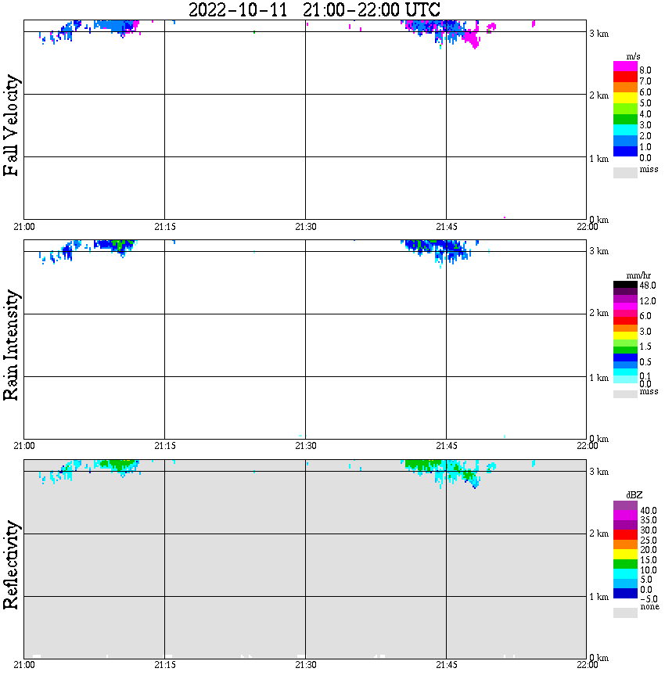This screenshot has height=679, width=665.
Task: Click the '48.0' value in the mm/hr legend
Action: click(648, 286)
